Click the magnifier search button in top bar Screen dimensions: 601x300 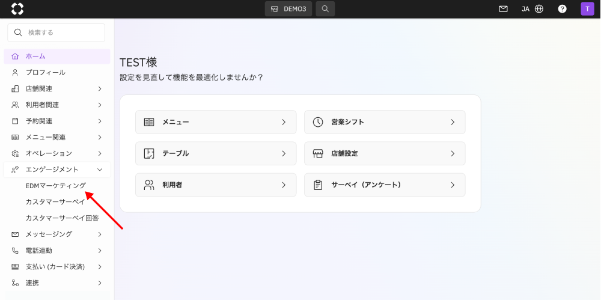pyautogui.click(x=325, y=9)
